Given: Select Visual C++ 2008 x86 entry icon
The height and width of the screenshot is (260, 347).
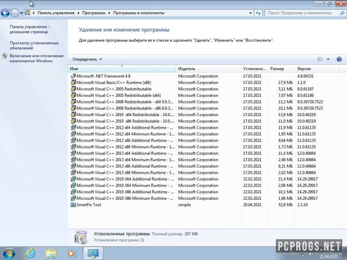Looking at the screenshot, I should point(73,108).
